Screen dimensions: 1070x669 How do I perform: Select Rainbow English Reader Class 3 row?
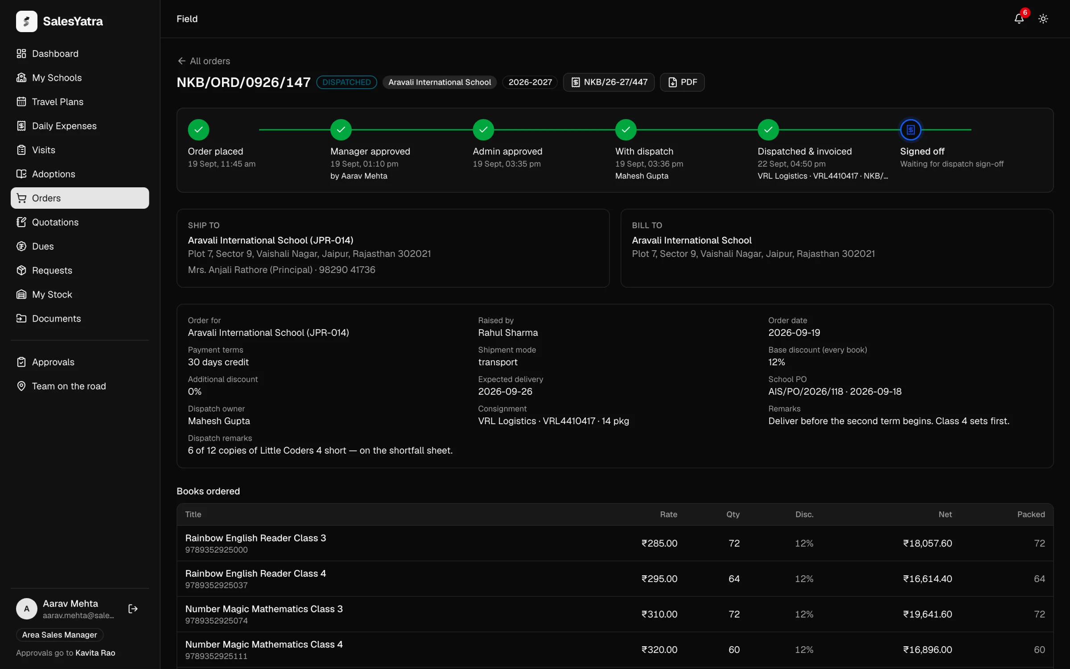[615, 543]
